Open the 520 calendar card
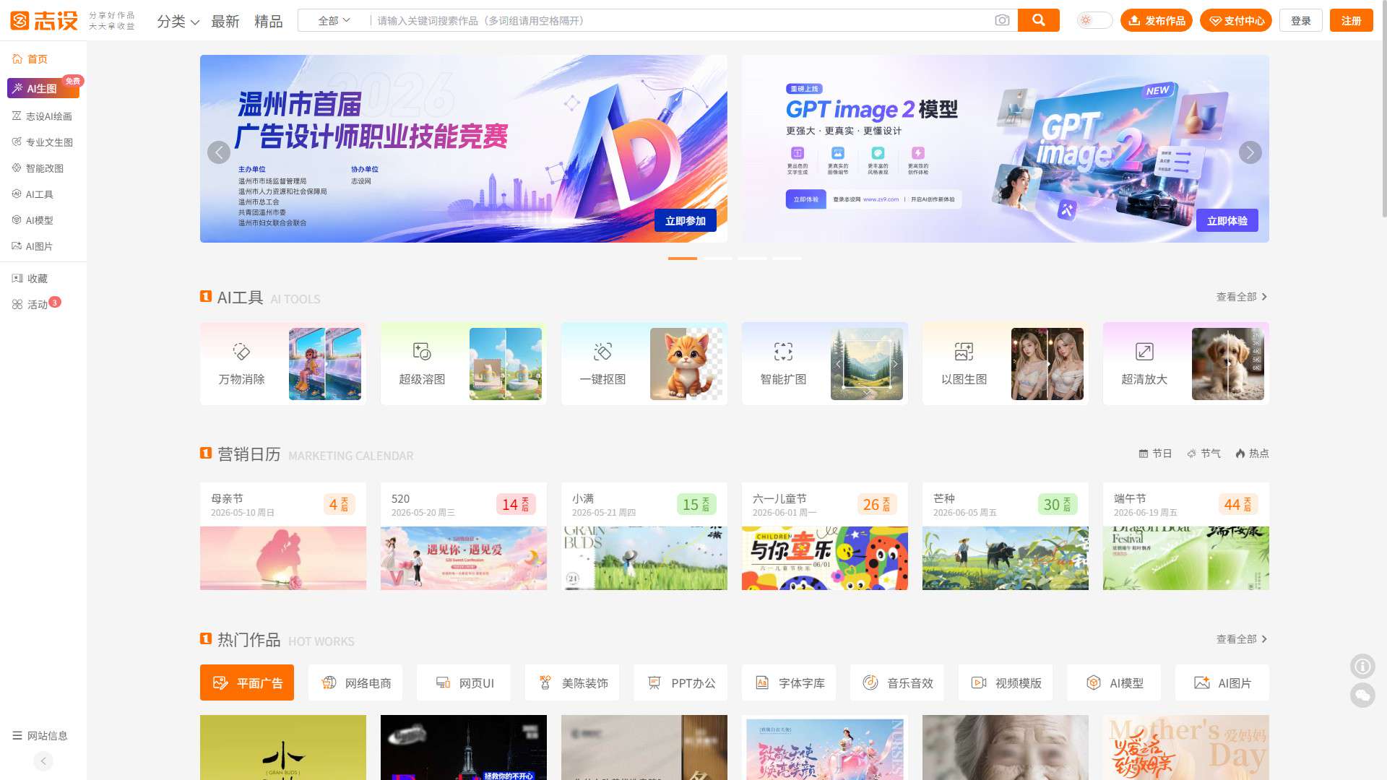Image resolution: width=1387 pixels, height=780 pixels. tap(464, 536)
